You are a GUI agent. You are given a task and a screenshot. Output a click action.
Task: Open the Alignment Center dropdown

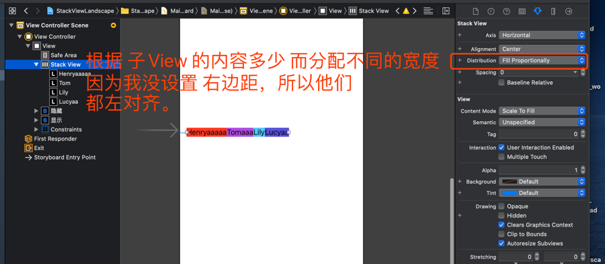point(542,50)
